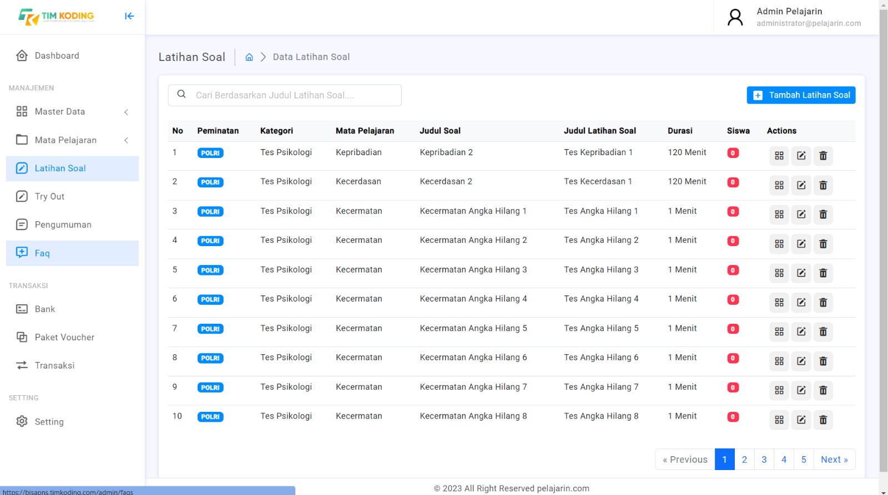This screenshot has width=888, height=495.
Task: Go to home via breadcrumb house icon
Action: click(249, 57)
